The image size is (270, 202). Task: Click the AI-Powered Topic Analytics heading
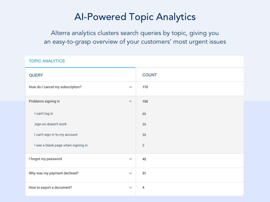click(x=135, y=17)
